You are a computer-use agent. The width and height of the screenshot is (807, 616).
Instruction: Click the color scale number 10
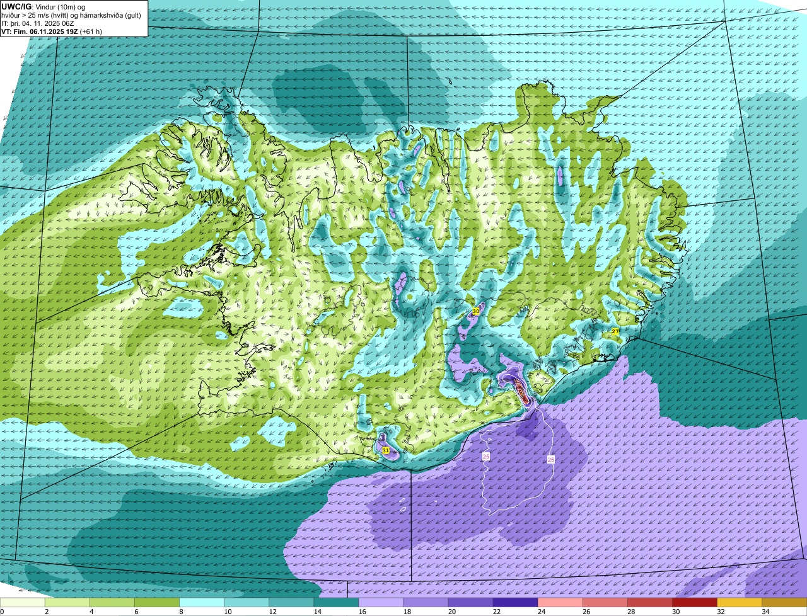pos(227,612)
